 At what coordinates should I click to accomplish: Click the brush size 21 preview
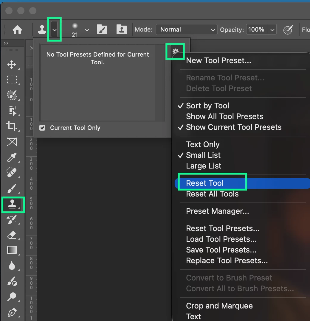[75, 30]
